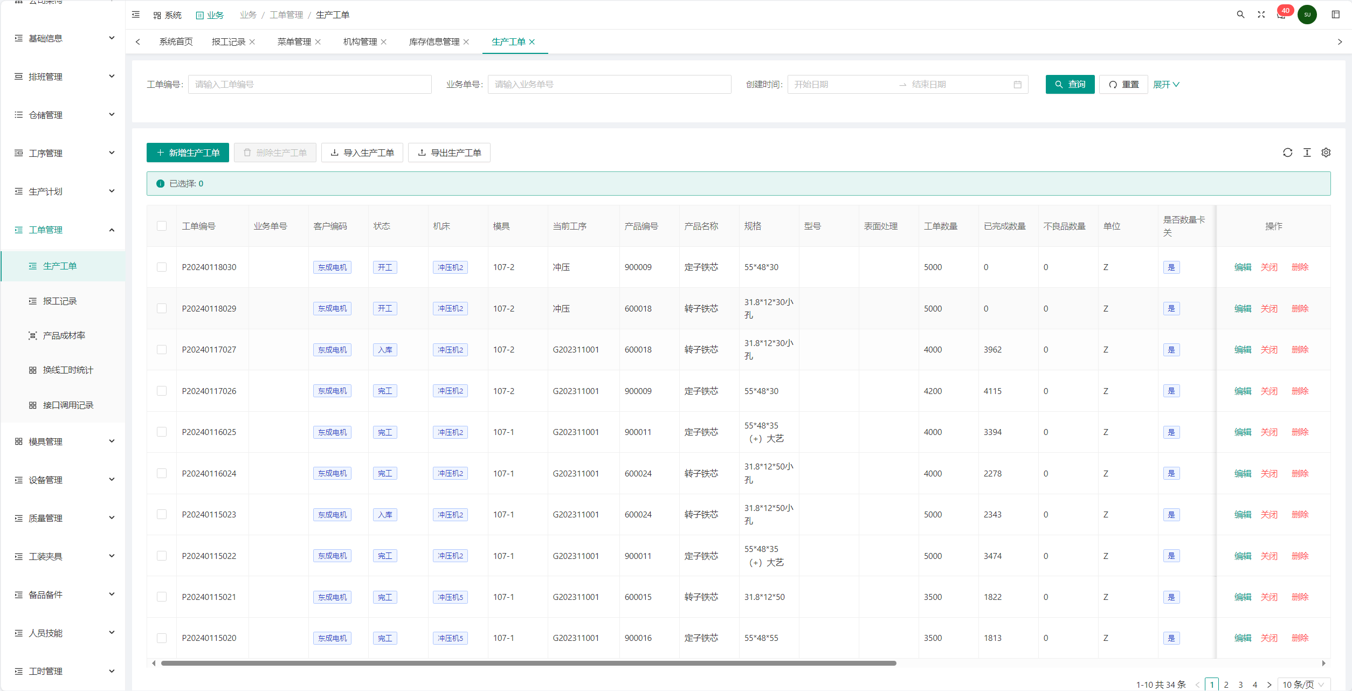Edit the order P20240118030
Viewport: 1352px width, 691px height.
coord(1243,267)
